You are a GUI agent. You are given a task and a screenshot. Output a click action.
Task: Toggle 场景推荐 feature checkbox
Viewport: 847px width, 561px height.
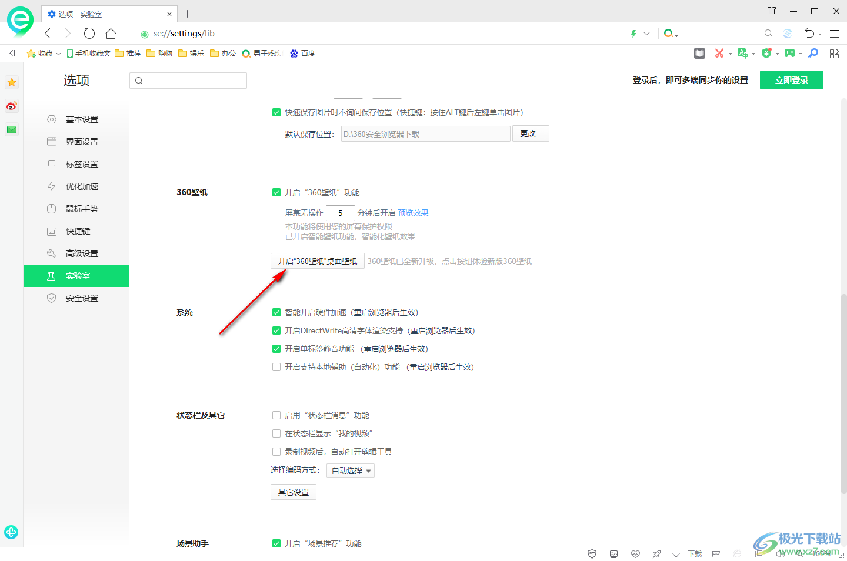point(276,543)
